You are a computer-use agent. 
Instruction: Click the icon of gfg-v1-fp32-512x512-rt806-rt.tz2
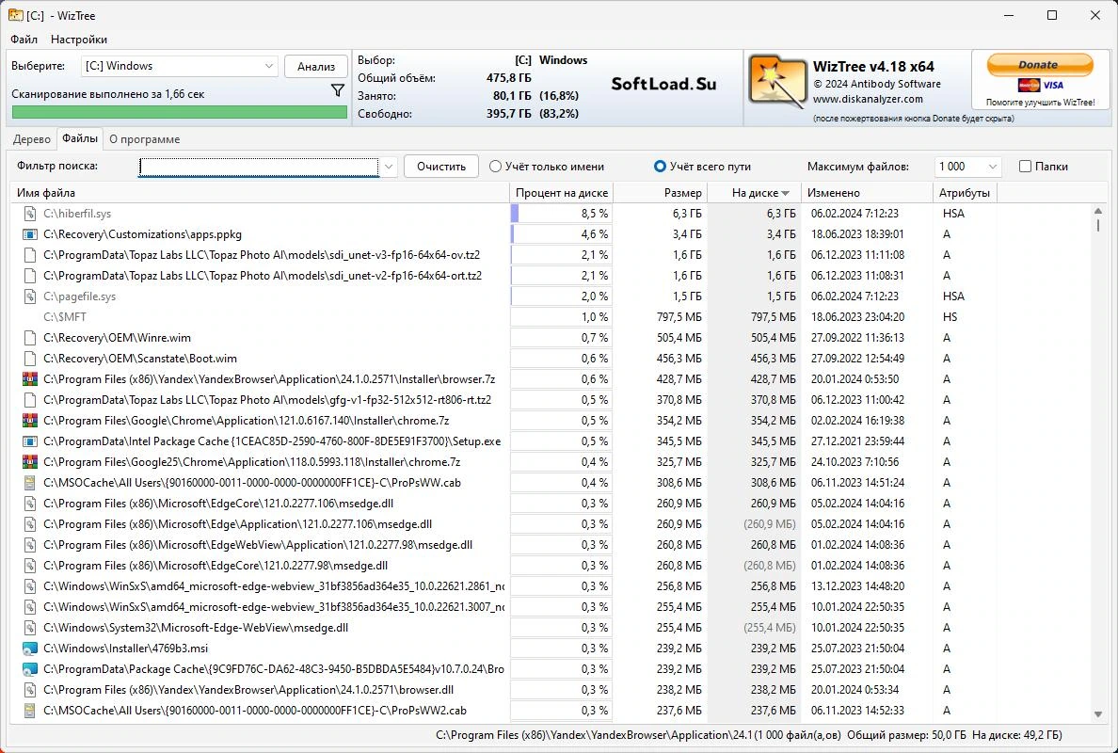(29, 399)
